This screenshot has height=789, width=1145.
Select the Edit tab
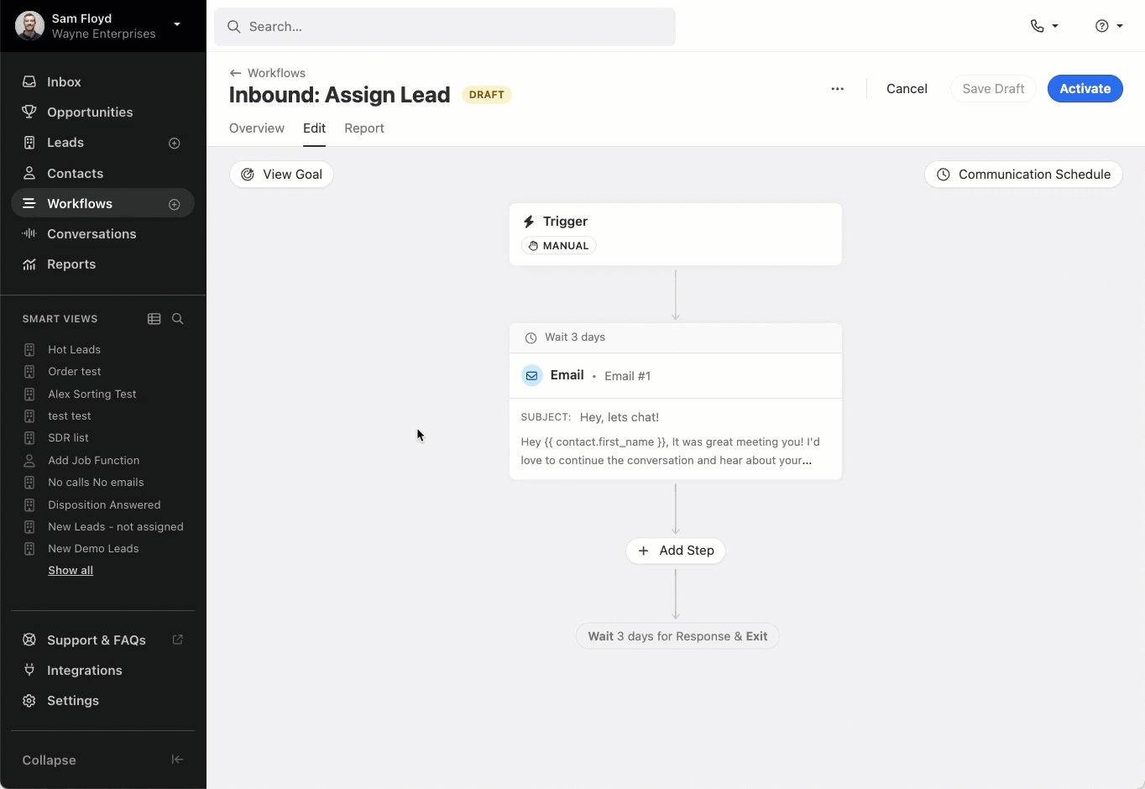coord(315,128)
